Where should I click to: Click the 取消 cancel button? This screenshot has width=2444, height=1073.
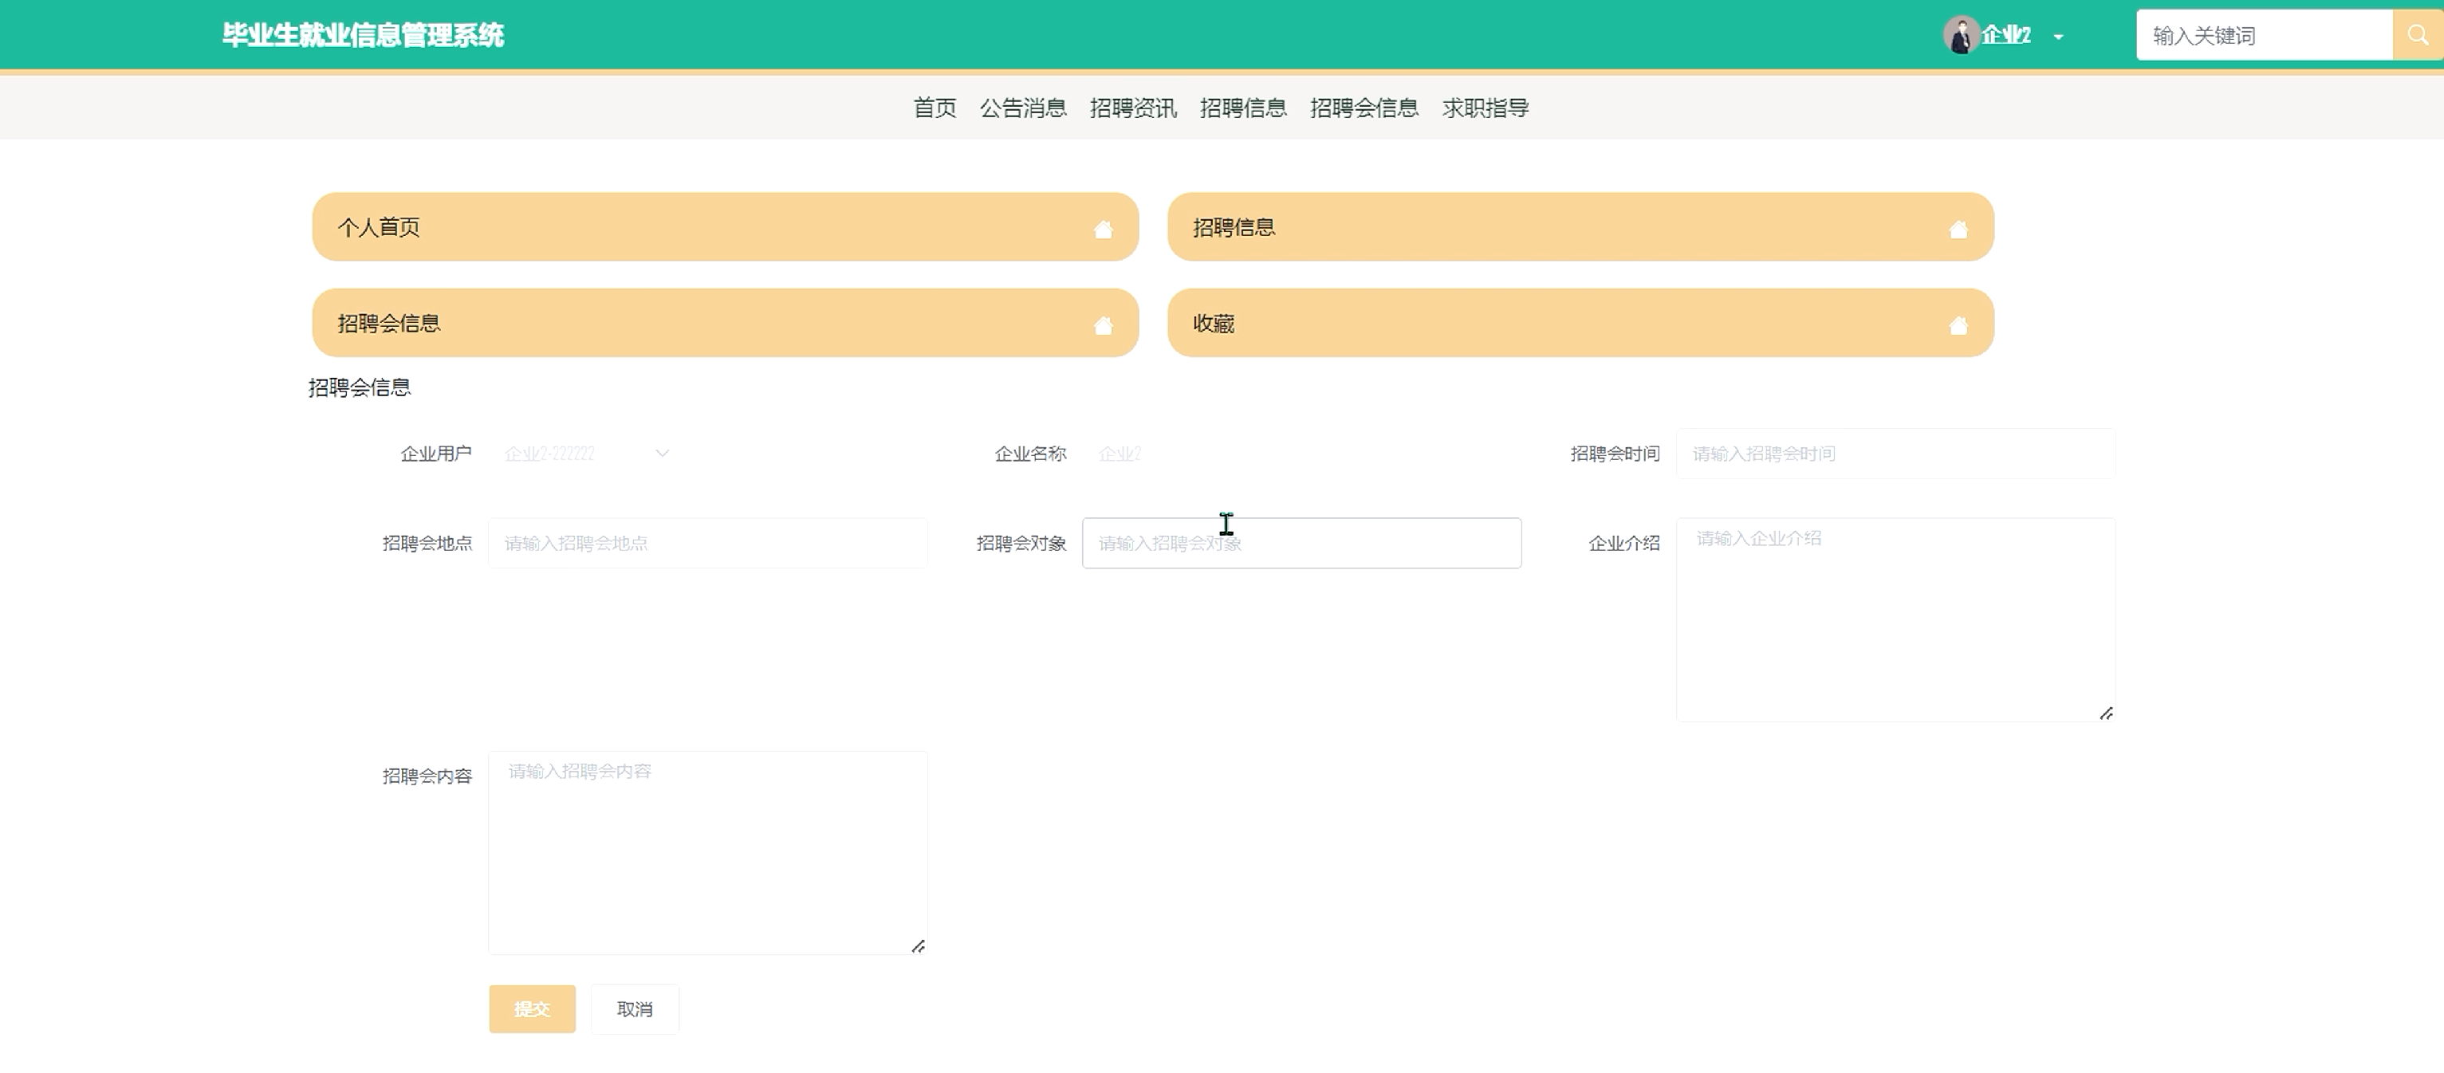pyautogui.click(x=634, y=1008)
